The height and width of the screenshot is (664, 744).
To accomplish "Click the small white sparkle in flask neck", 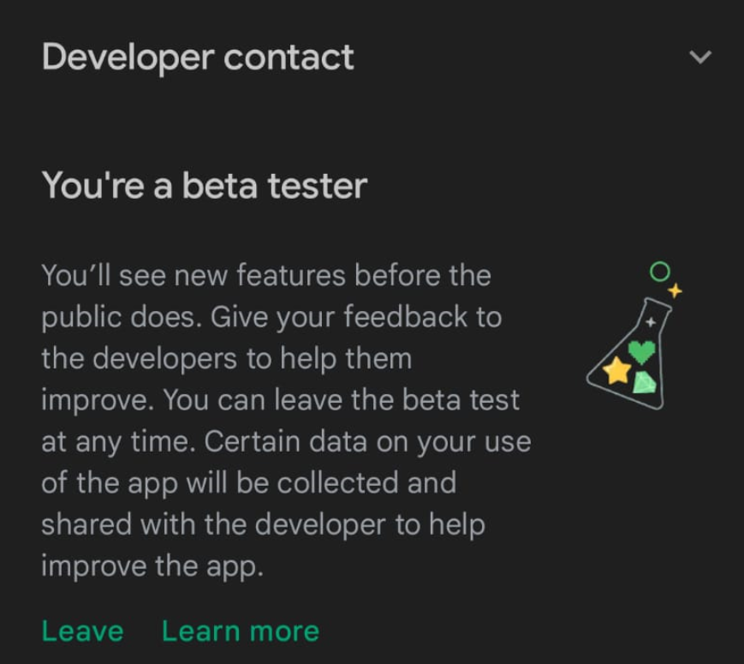I will click(651, 322).
